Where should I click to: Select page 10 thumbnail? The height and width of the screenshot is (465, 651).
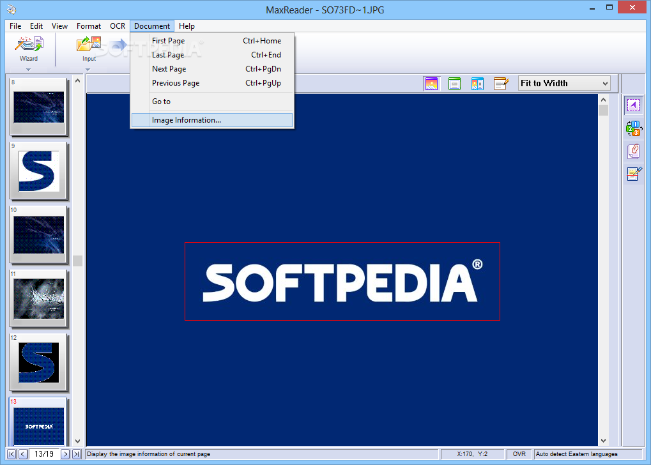[38, 235]
